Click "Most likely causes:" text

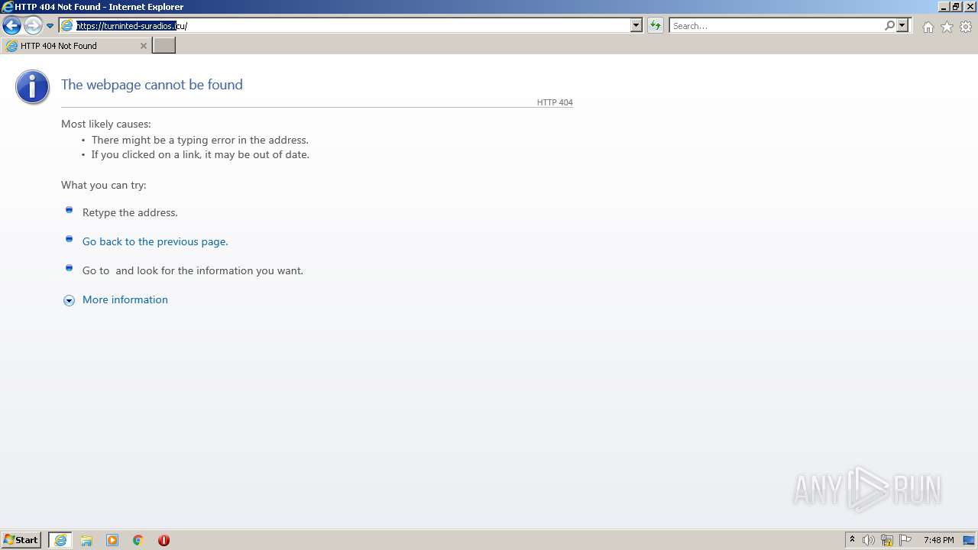106,124
